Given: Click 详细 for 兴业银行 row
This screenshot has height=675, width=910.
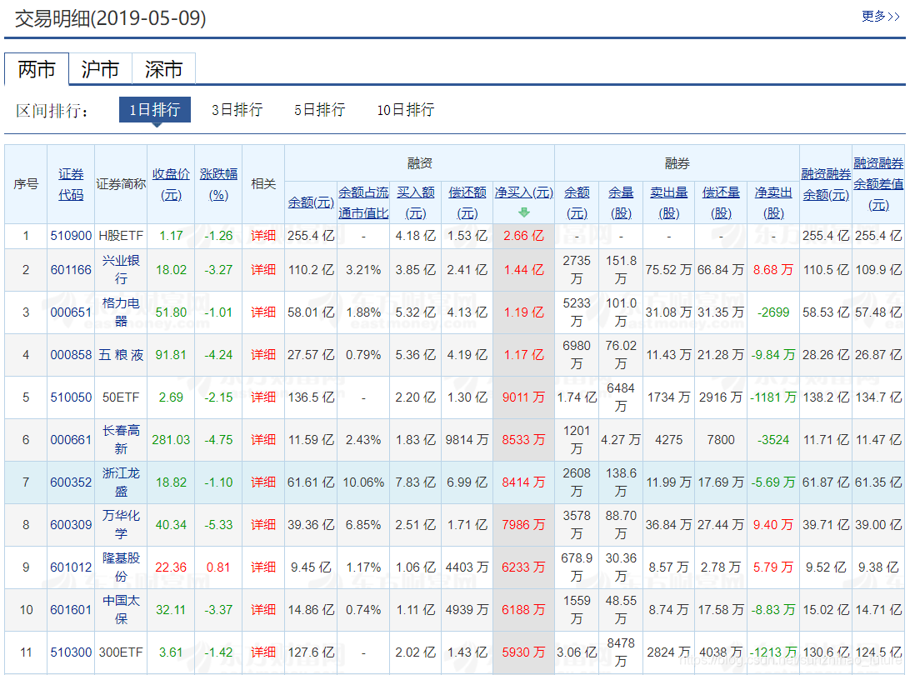Looking at the screenshot, I should (262, 270).
